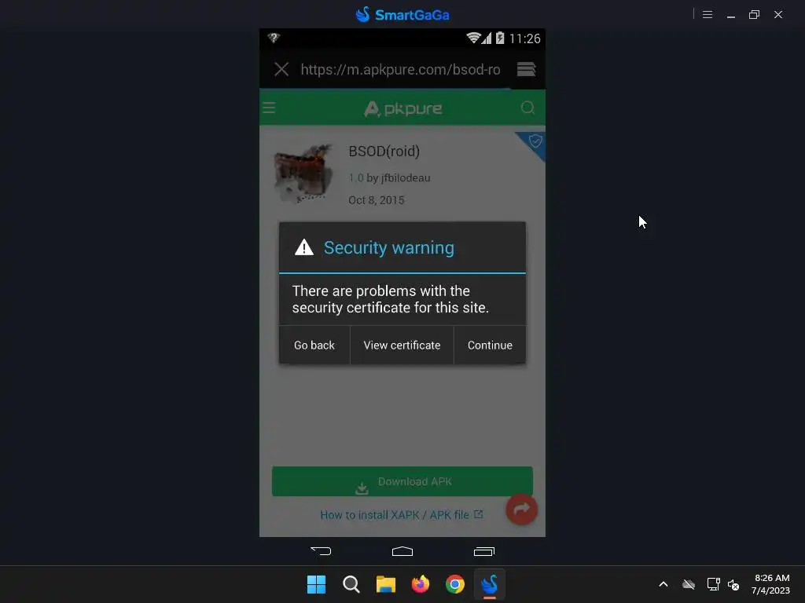Screen dimensions: 805x603
Task: Click the verified shield badge
Action: pos(535,141)
